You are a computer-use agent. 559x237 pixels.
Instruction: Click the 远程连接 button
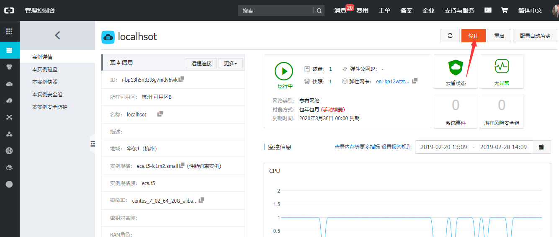tap(201, 64)
